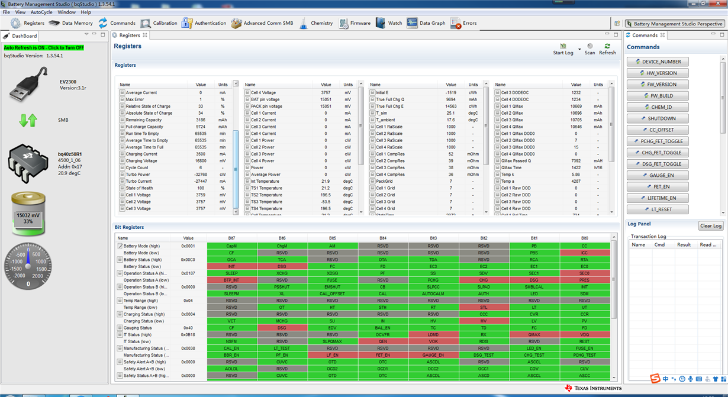Open the Authentication tool
Viewport: 728px width, 397px height.
click(x=204, y=23)
